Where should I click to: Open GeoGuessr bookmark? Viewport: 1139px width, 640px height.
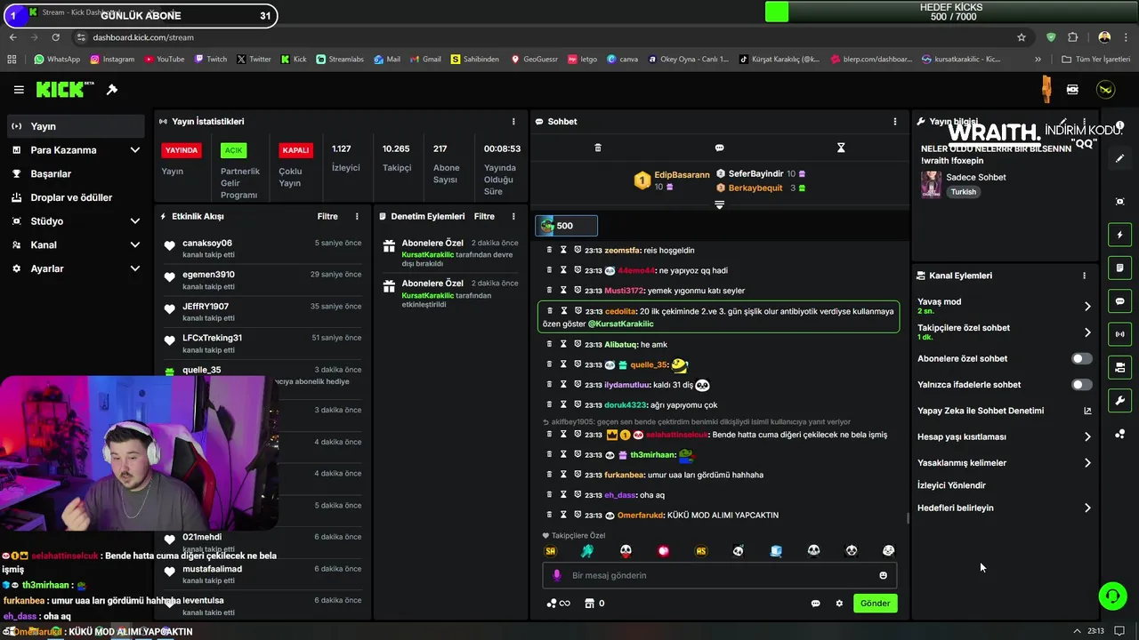pos(533,60)
